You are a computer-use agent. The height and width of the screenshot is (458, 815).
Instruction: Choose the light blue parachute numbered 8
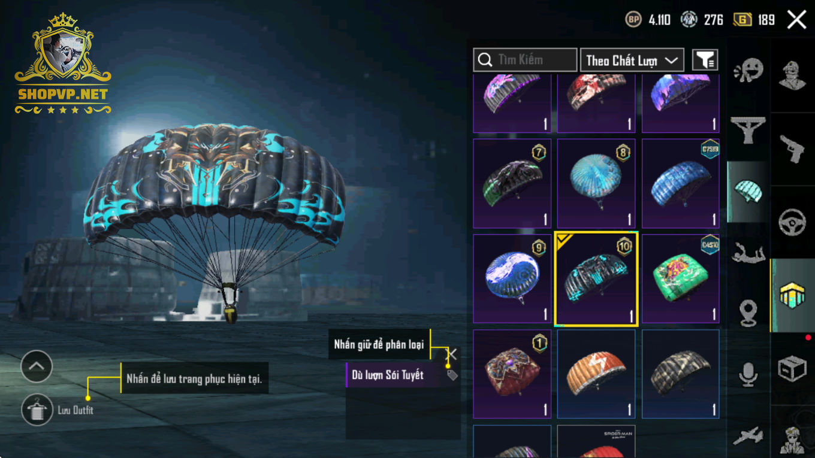(x=596, y=183)
